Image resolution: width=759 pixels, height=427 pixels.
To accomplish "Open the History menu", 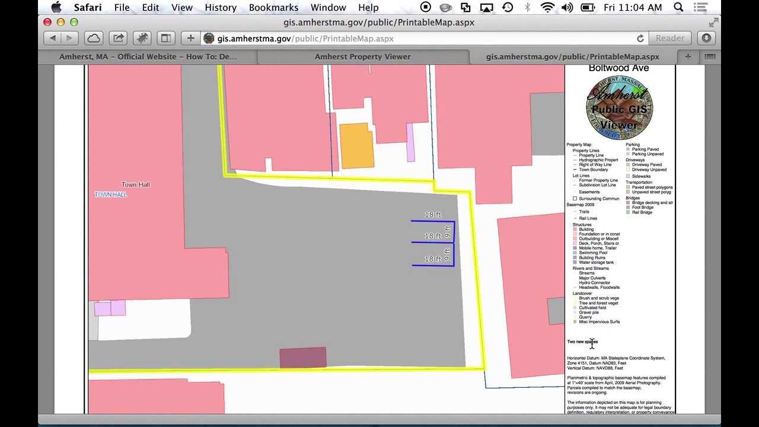I will 221,7.
